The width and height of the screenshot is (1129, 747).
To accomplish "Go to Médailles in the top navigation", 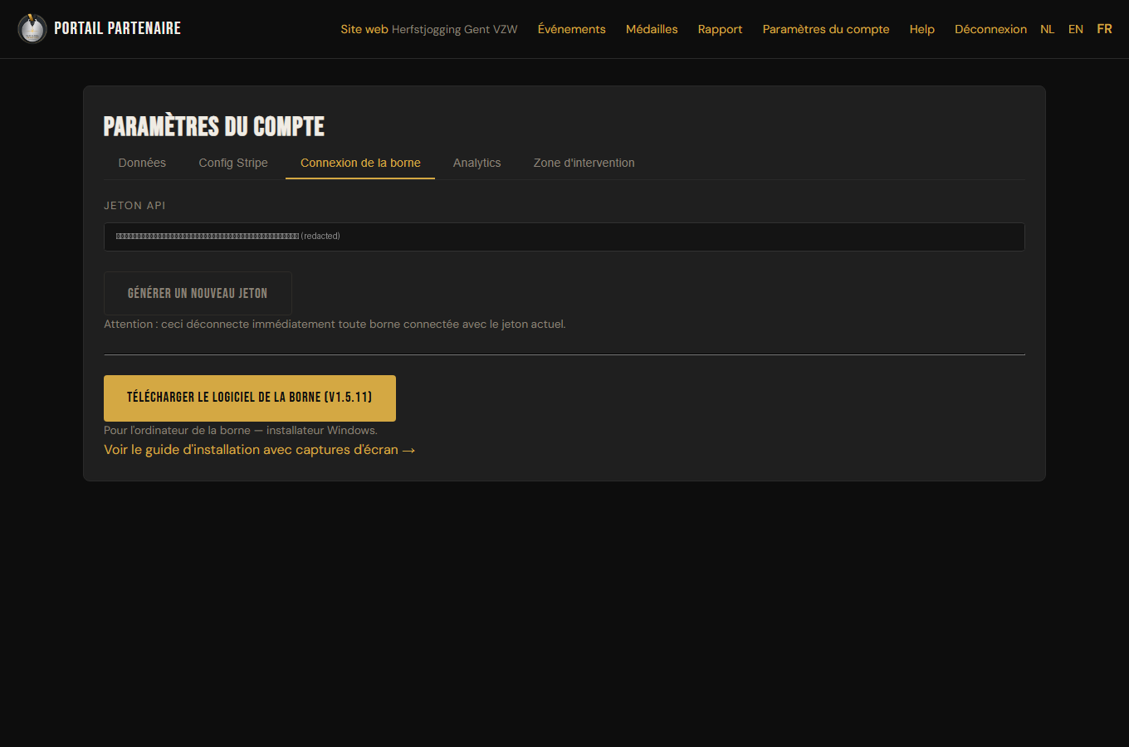I will pyautogui.click(x=652, y=29).
